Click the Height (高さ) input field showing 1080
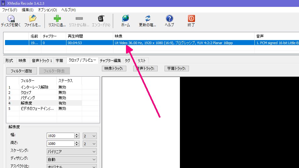Image resolution: width=299 pixels, height=168 pixels. click(60, 144)
